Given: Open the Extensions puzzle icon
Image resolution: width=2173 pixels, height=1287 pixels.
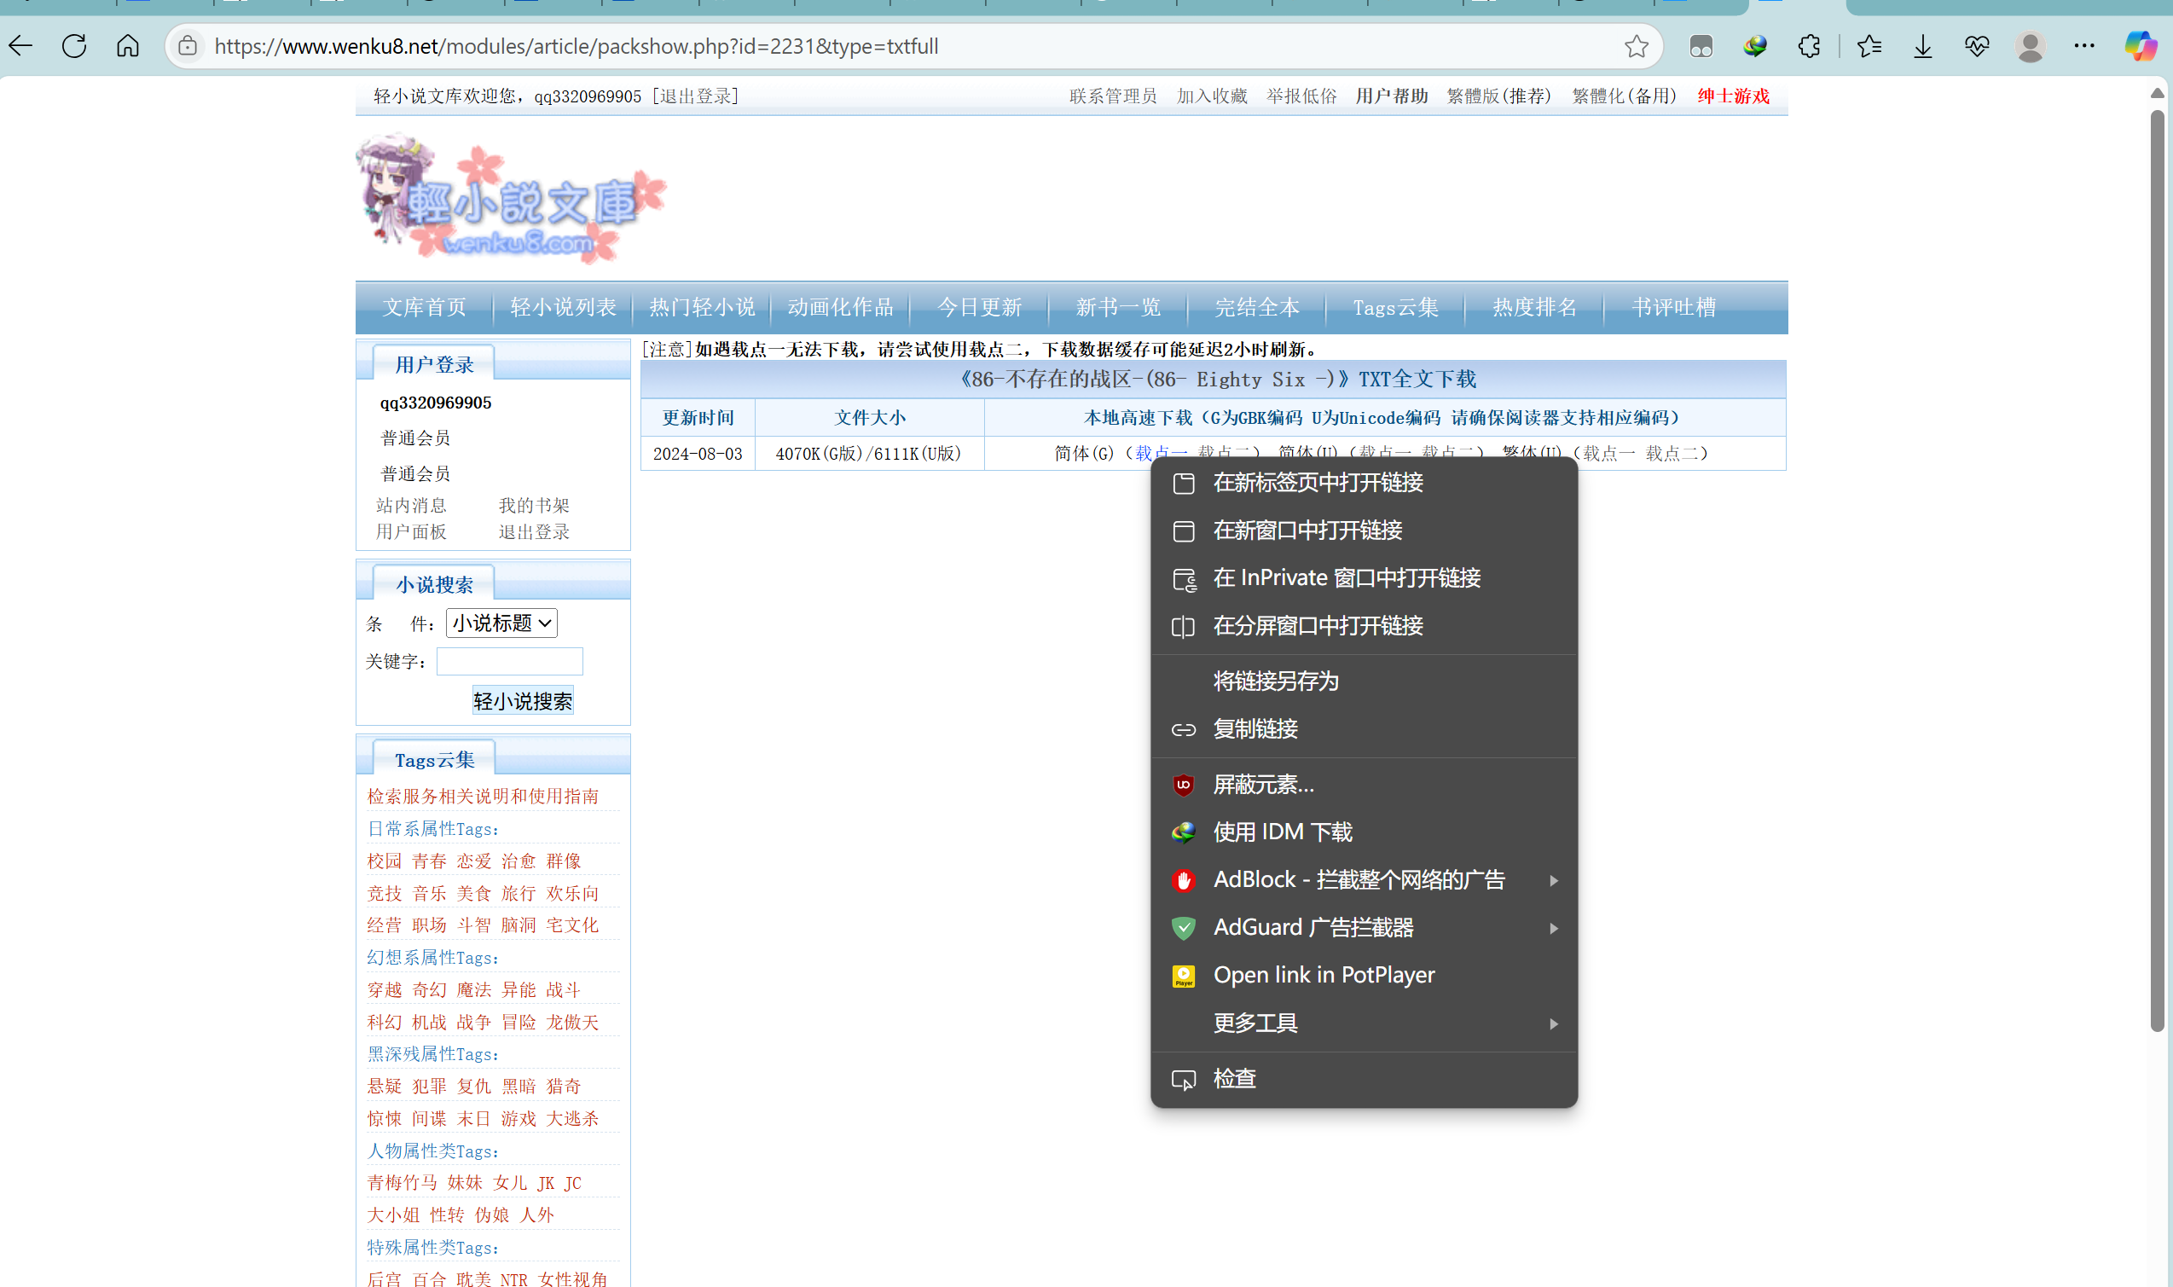Looking at the screenshot, I should (x=1809, y=46).
